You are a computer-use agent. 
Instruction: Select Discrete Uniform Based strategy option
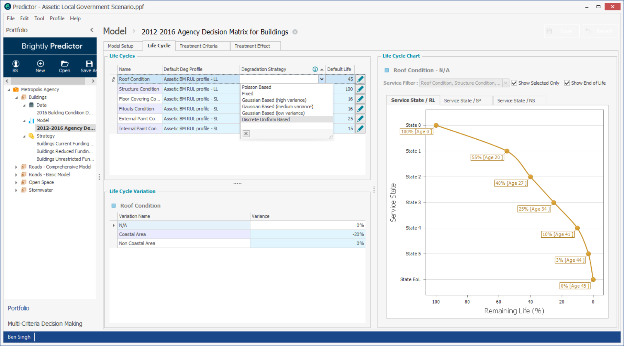coord(266,119)
